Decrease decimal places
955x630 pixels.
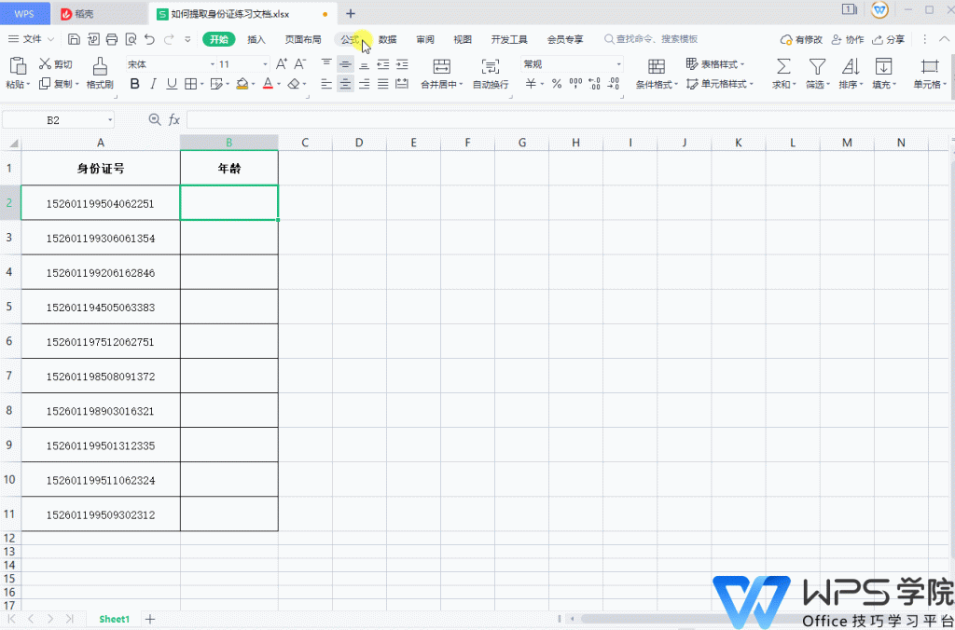point(614,84)
